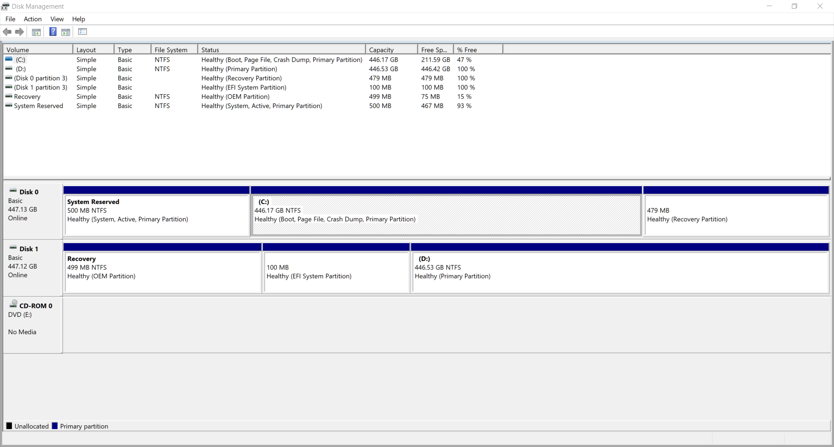834x447 pixels.
Task: Click the Forward arrow toolbar icon
Action: 20,32
